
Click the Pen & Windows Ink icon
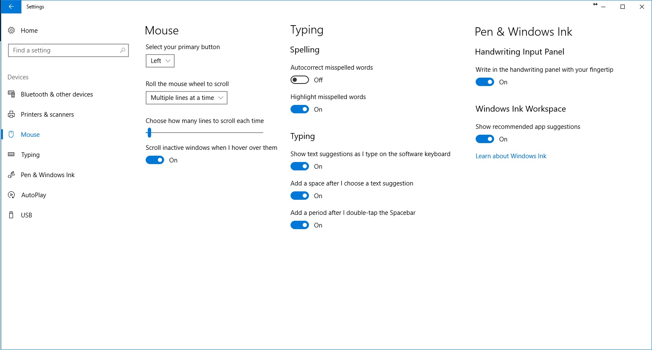click(x=11, y=175)
